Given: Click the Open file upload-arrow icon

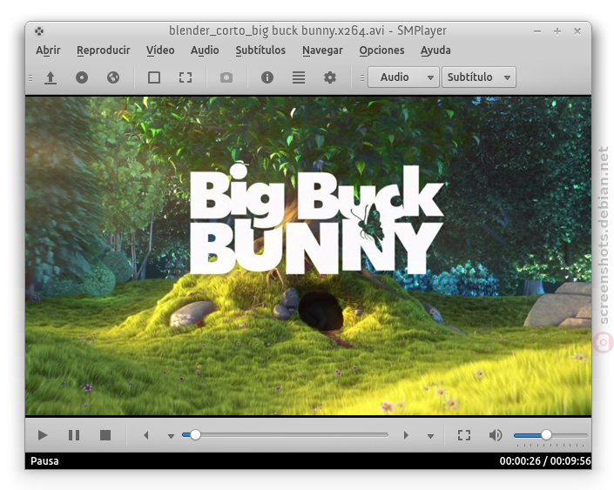Looking at the screenshot, I should coord(51,77).
